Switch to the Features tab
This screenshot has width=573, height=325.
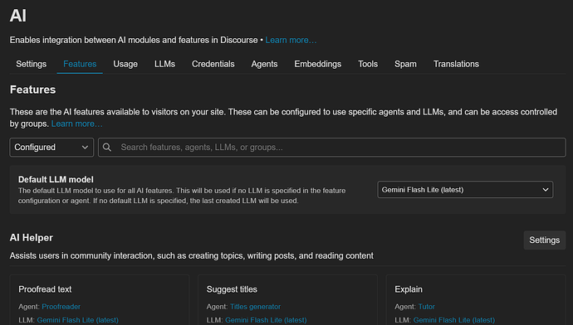click(x=80, y=64)
